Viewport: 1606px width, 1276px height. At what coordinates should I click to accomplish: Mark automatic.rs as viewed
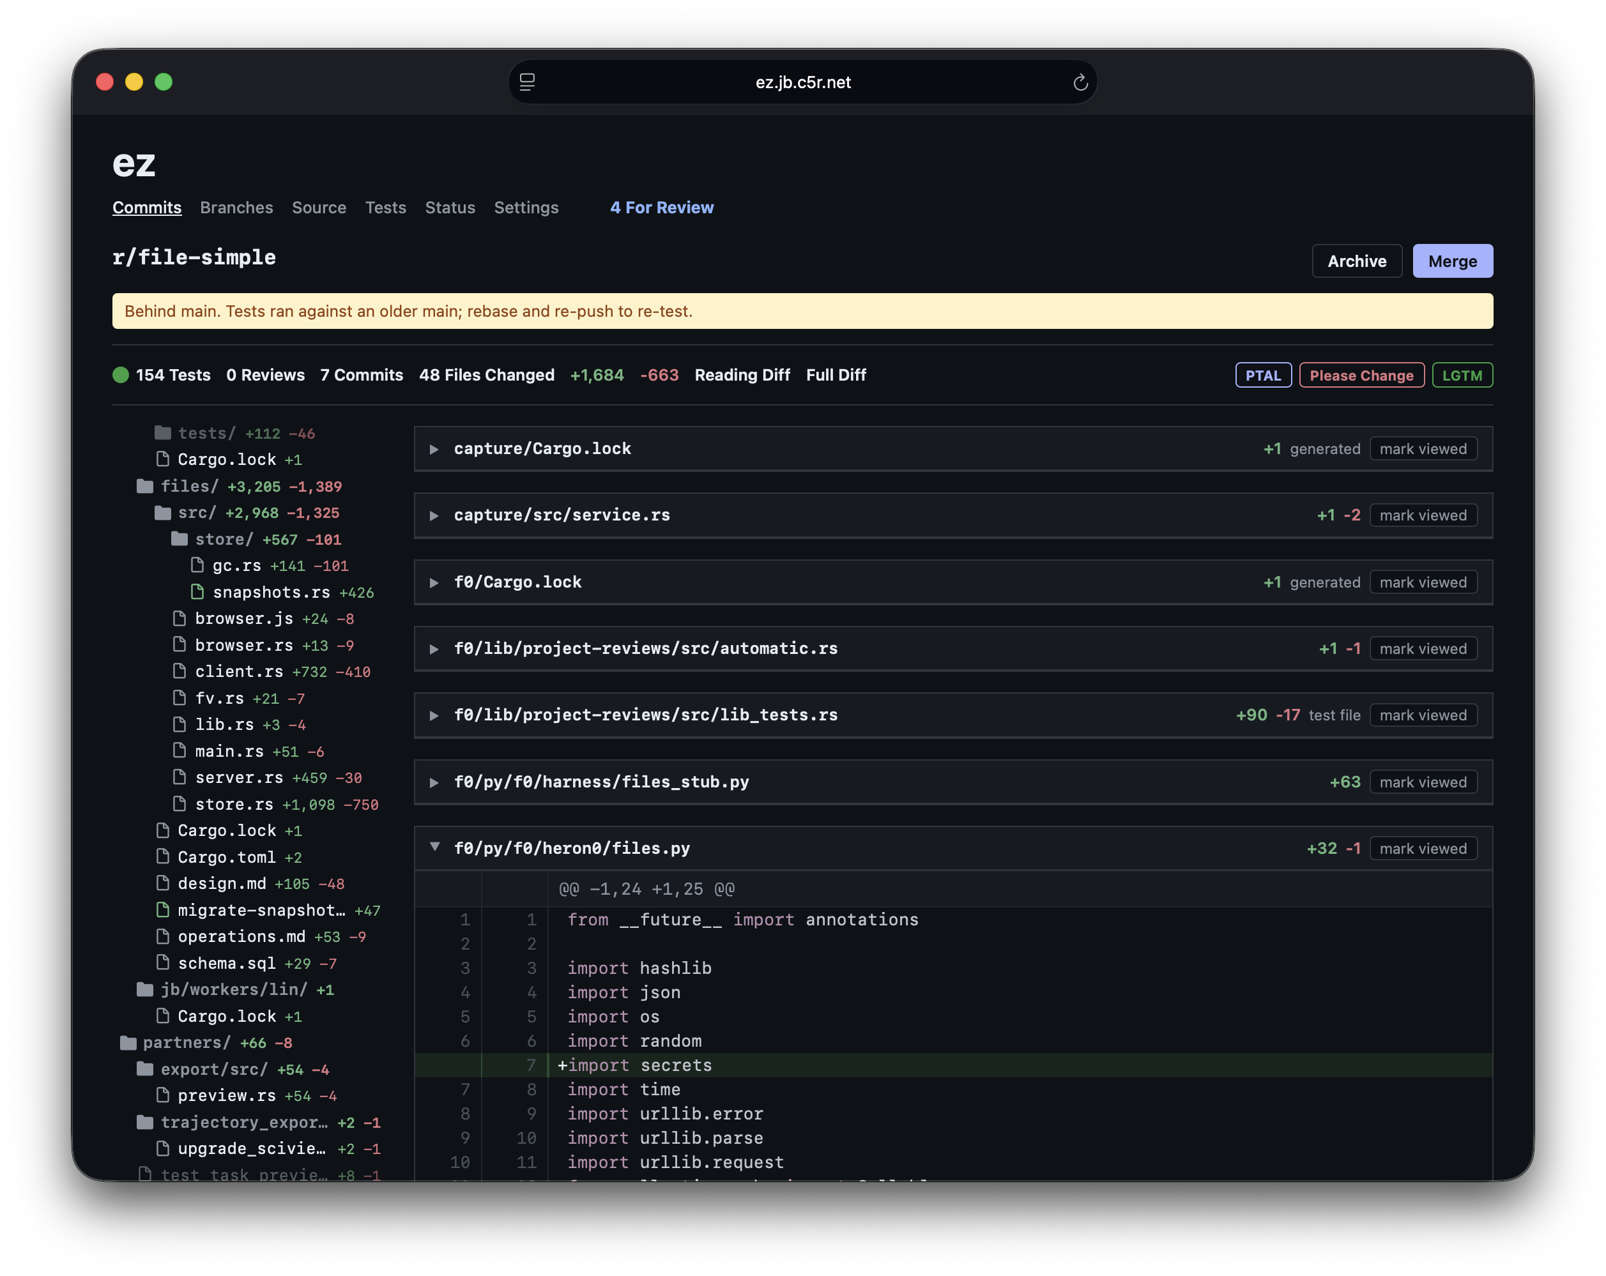(1422, 648)
